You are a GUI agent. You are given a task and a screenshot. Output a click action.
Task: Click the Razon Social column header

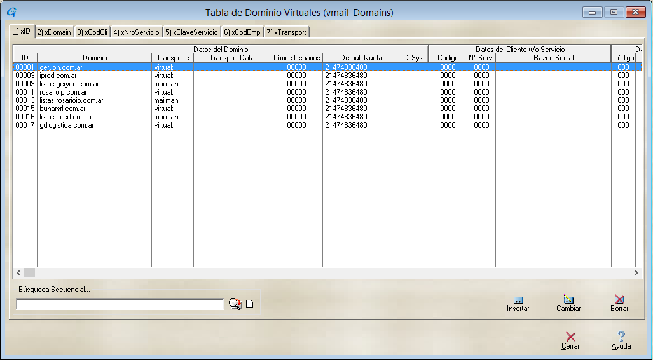coord(553,58)
